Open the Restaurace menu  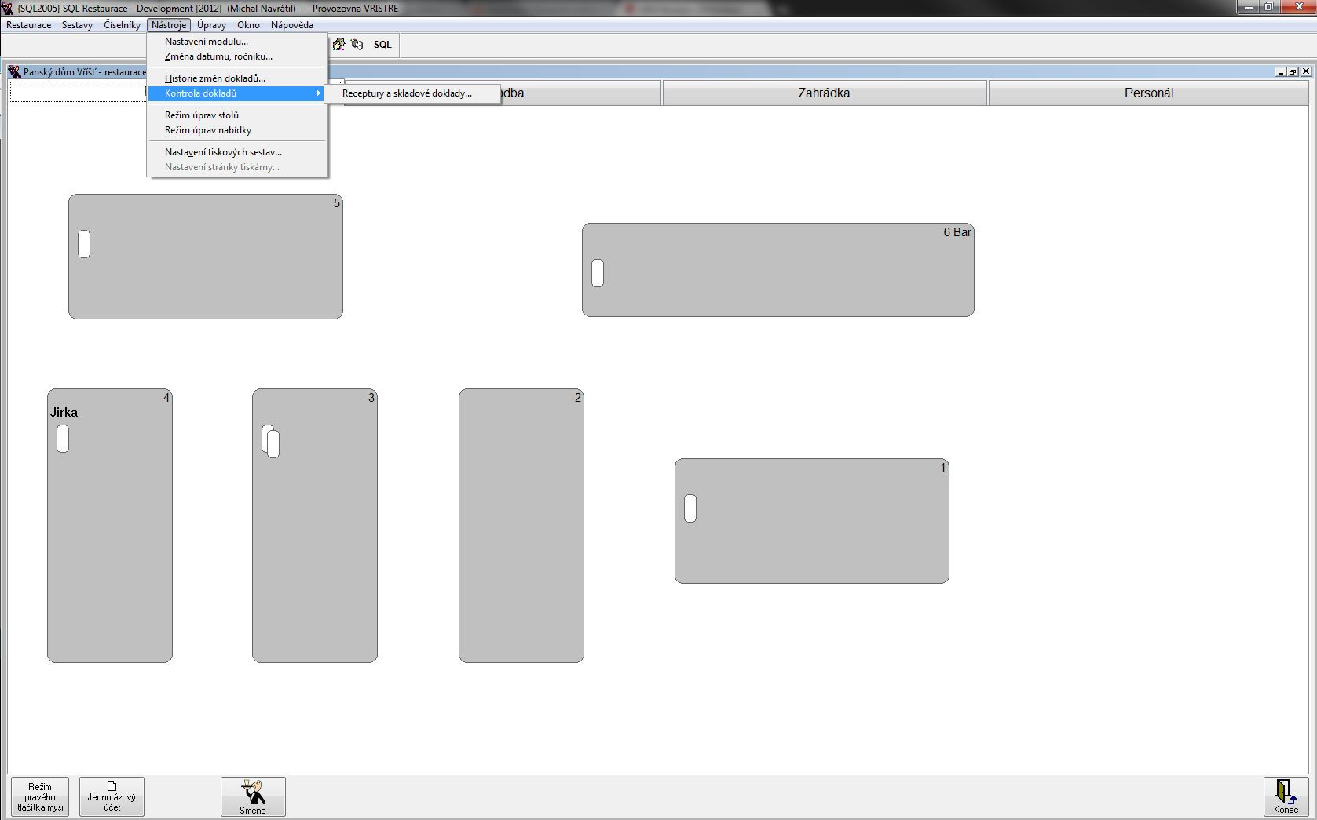click(29, 25)
